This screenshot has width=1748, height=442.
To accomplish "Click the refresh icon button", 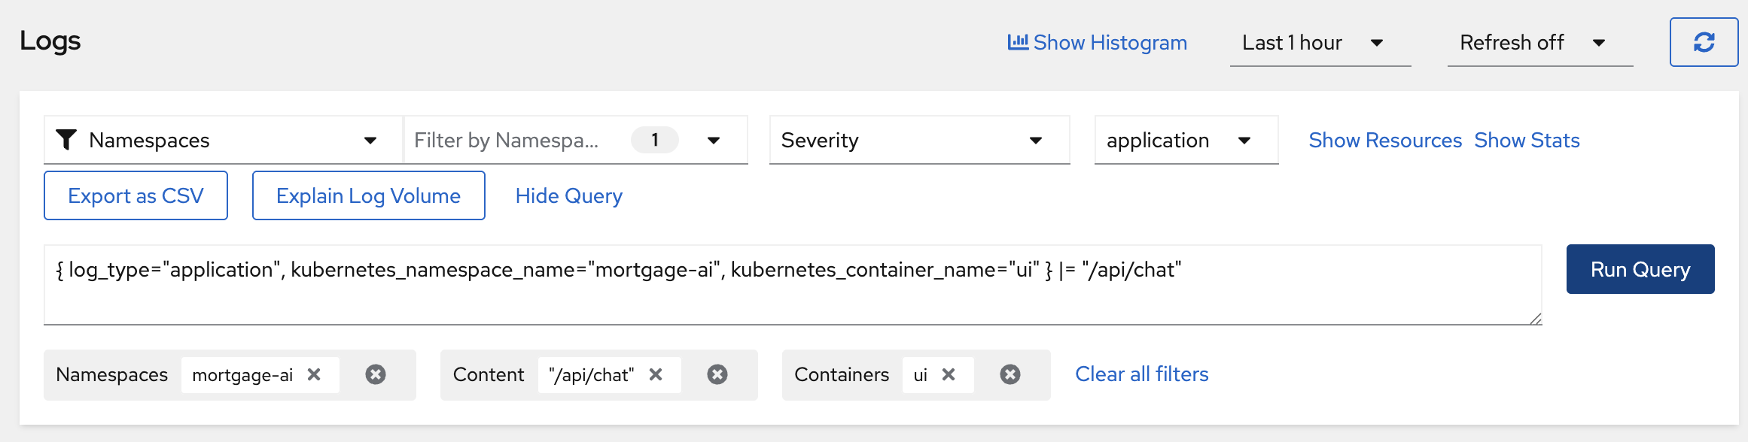I will (1704, 42).
